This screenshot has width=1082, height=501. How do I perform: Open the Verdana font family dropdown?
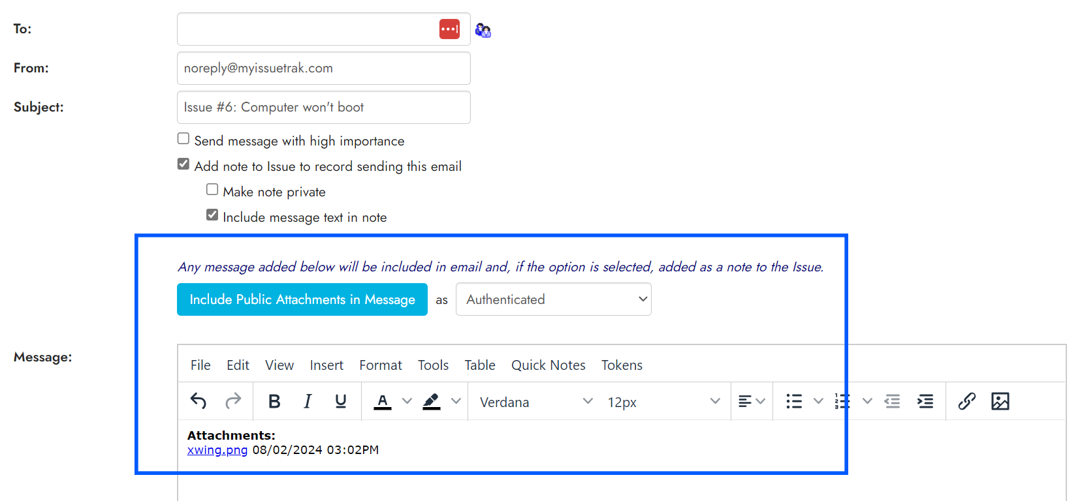pyautogui.click(x=536, y=401)
